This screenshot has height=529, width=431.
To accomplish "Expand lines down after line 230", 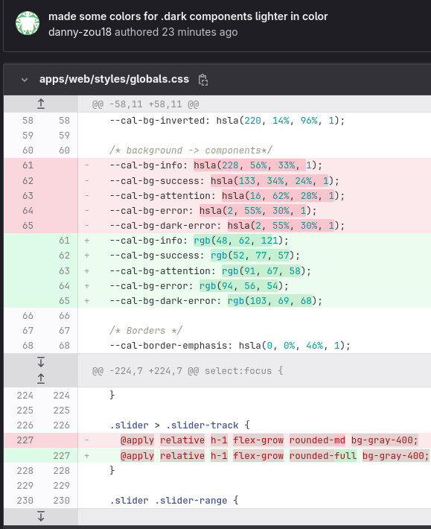I will [41, 516].
